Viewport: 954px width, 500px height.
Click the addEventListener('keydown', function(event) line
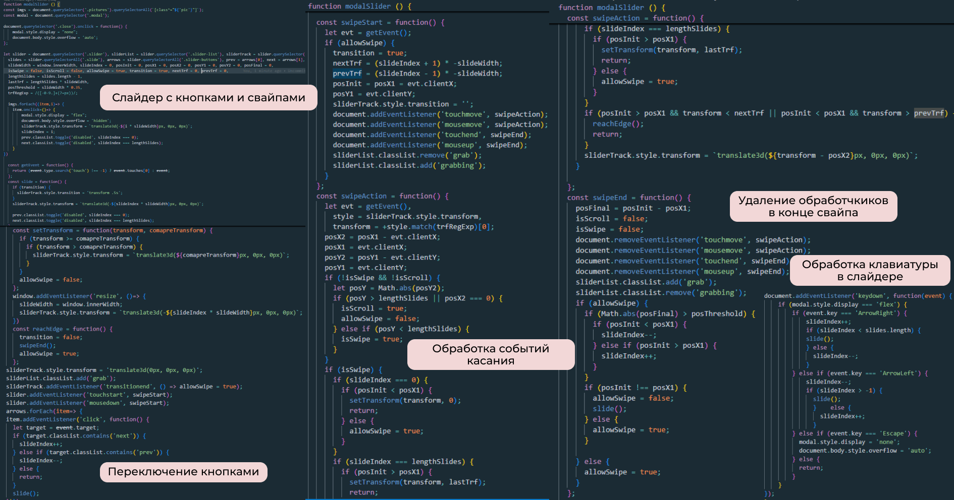tap(858, 296)
